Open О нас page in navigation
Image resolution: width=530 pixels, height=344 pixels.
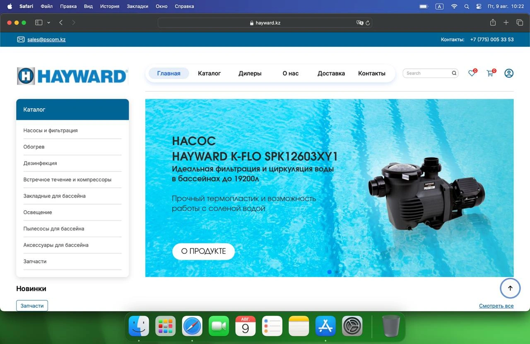click(x=291, y=73)
